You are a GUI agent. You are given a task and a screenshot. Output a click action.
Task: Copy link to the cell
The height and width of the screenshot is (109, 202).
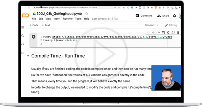tap(158, 33)
